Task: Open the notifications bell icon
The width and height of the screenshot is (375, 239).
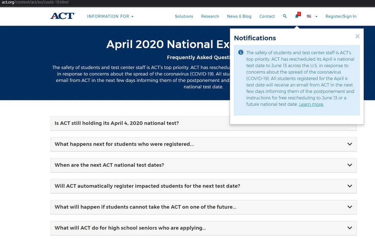Action: (297, 16)
